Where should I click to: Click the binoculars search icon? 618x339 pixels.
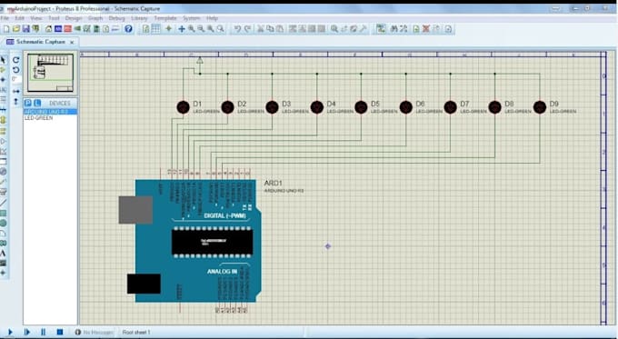pos(394,29)
